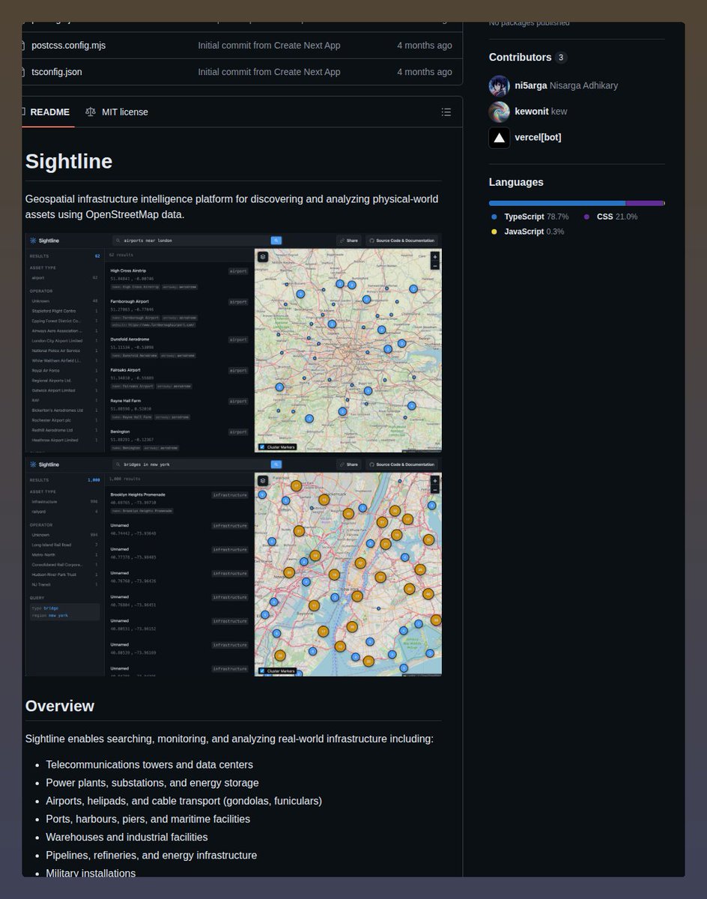Filter by CSS 21.0% language
The height and width of the screenshot is (899, 707).
[x=610, y=217]
